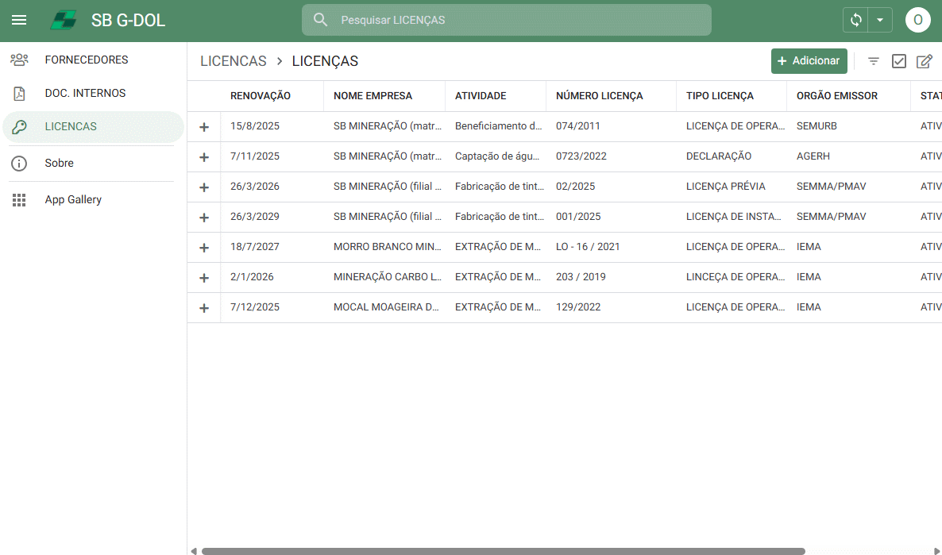942x555 pixels.
Task: Open the sidebar hamburger menu toggle
Action: [x=19, y=20]
